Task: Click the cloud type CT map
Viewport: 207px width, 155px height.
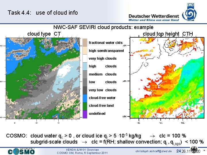Action: point(43,78)
